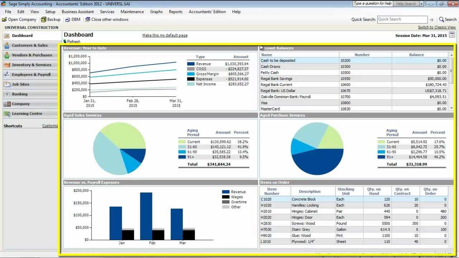
Task: Click the Account Balances scroll down arrow
Action: pos(451,109)
